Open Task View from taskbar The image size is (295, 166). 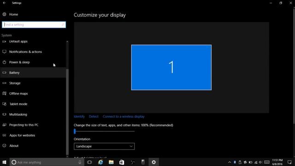pyautogui.click(x=89, y=162)
